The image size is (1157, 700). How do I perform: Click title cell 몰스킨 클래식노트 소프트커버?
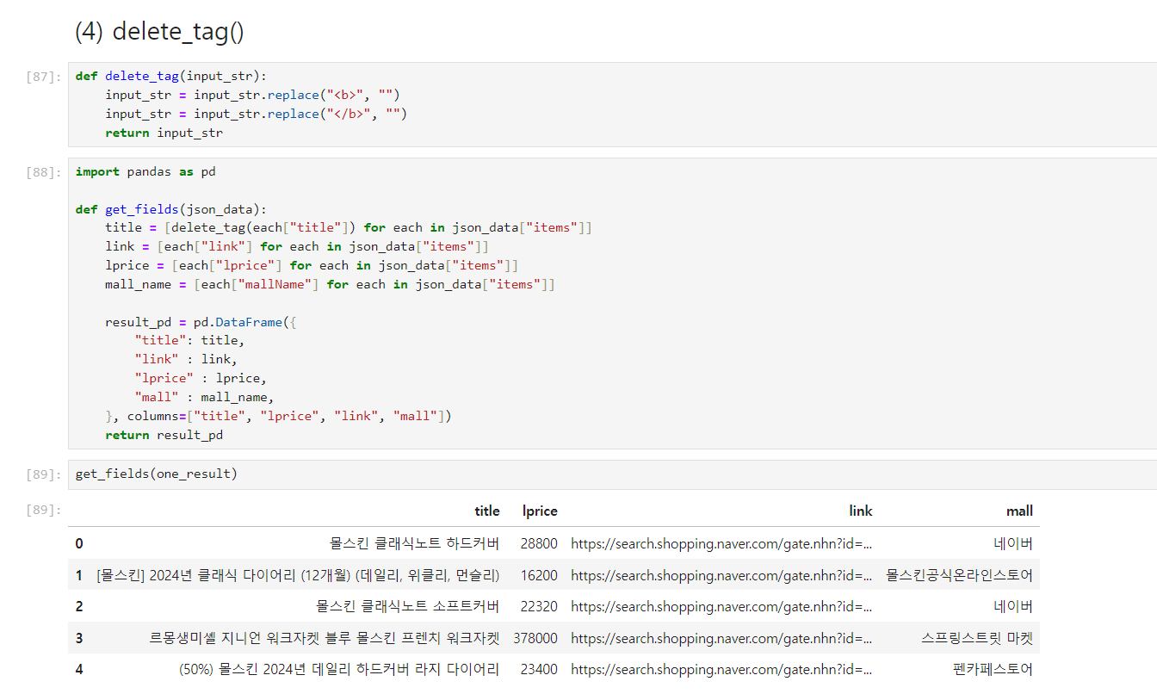pyautogui.click(x=407, y=606)
